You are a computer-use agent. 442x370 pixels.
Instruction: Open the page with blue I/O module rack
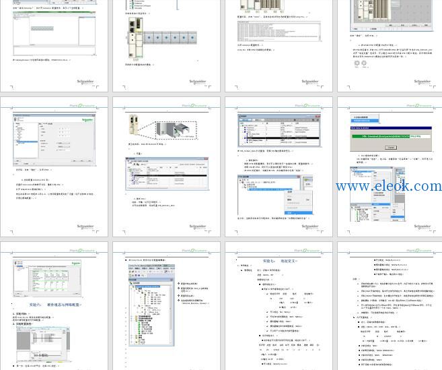click(x=166, y=46)
